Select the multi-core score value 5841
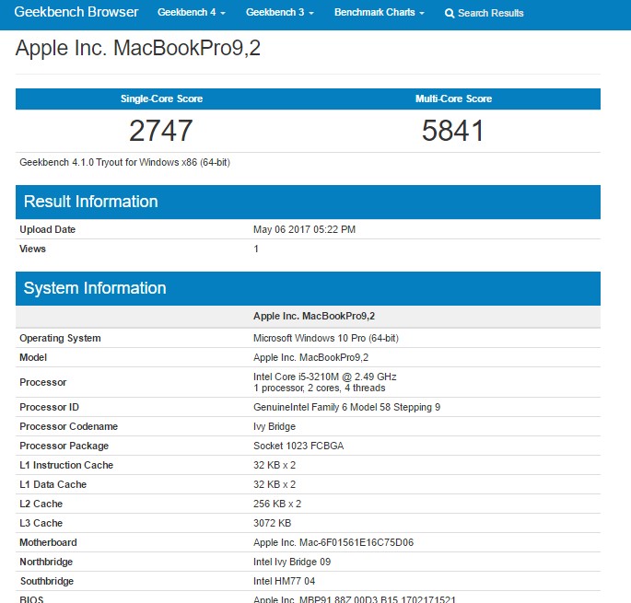Screen dimensions: 631x603 coord(452,131)
